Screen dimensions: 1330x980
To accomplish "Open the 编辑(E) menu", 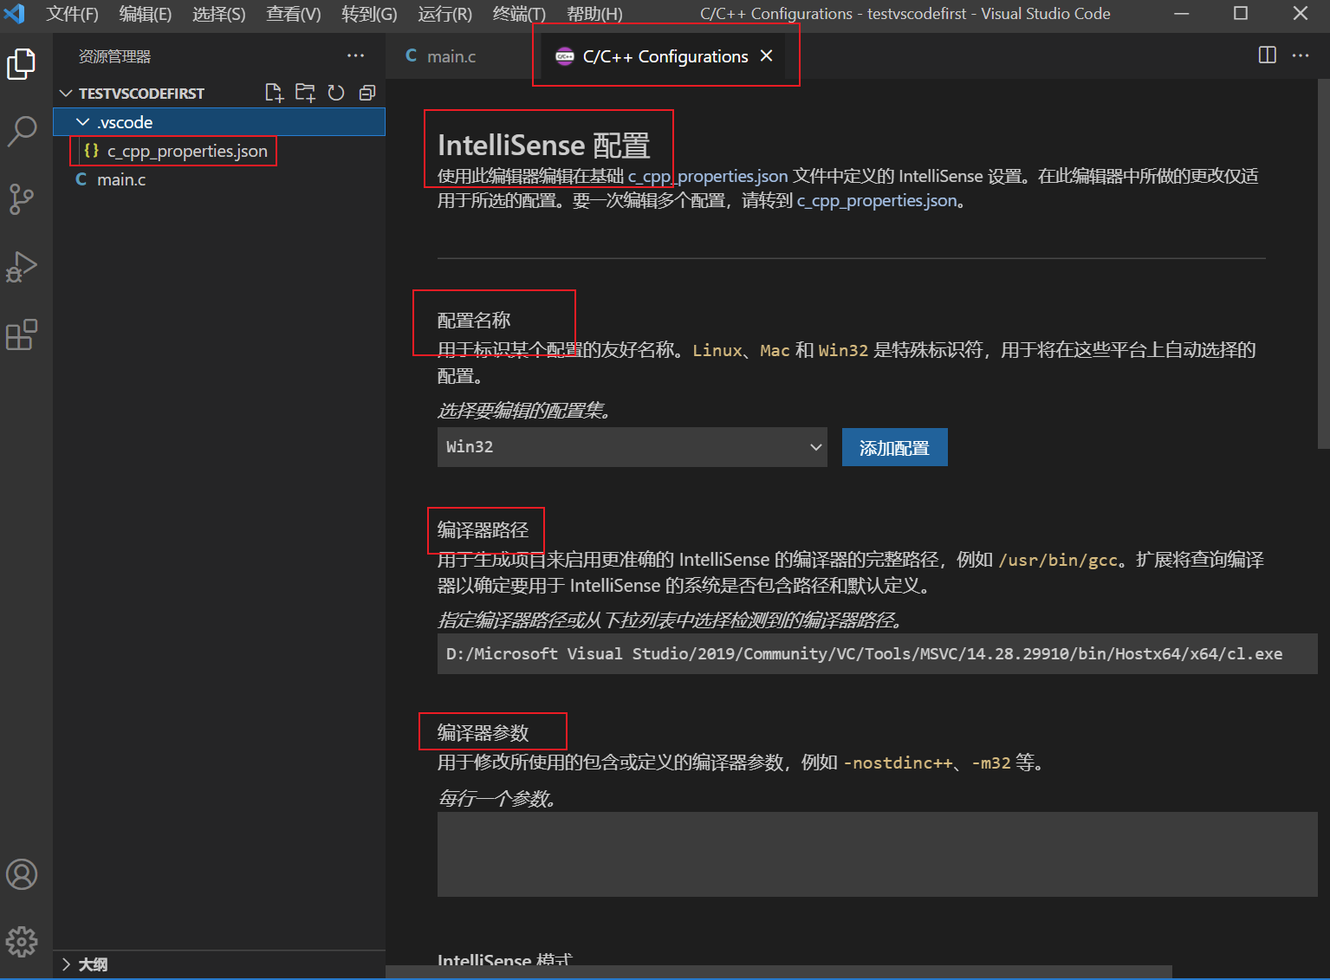I will tap(146, 14).
